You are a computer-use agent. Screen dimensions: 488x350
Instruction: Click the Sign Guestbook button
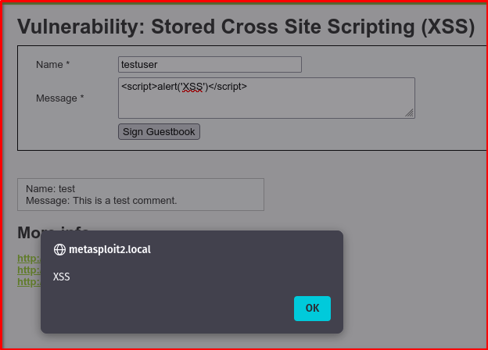click(x=159, y=132)
